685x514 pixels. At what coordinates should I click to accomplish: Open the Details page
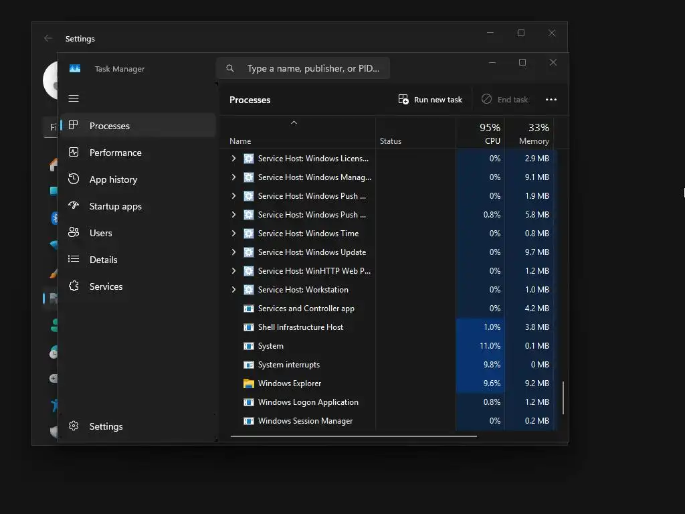coord(138,260)
